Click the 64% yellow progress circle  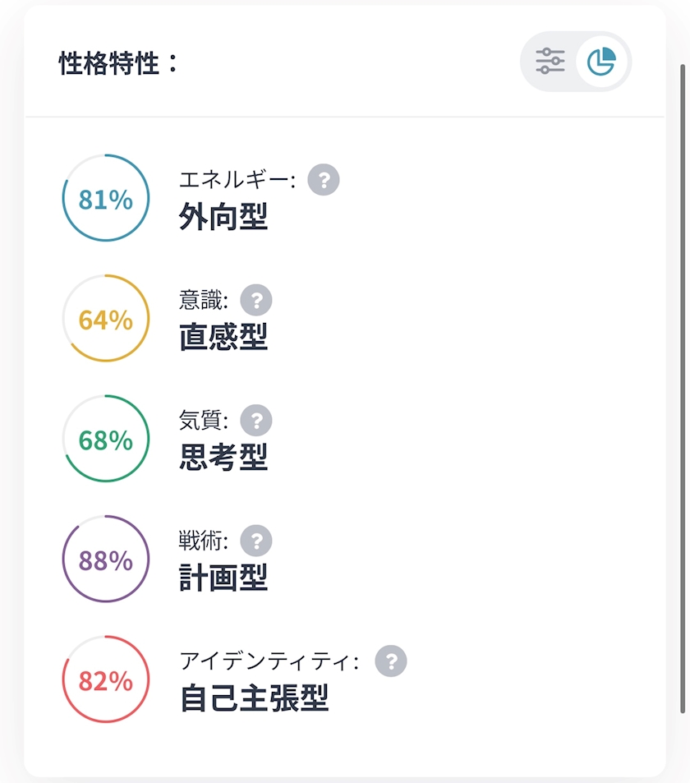(x=106, y=319)
